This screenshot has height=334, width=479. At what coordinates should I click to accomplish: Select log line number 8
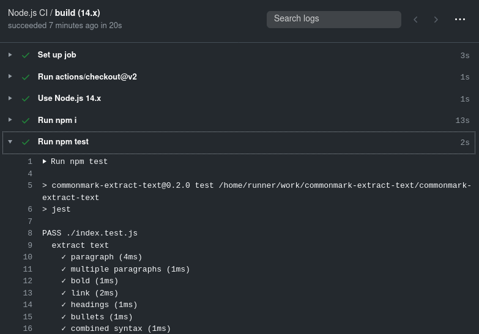tap(29, 233)
